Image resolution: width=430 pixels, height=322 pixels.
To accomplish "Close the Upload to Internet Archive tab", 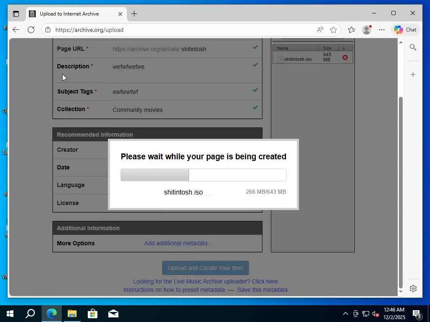I will [120, 14].
